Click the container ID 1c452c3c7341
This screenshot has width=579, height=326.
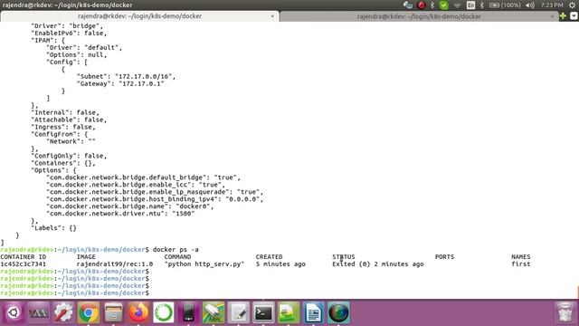pos(24,264)
